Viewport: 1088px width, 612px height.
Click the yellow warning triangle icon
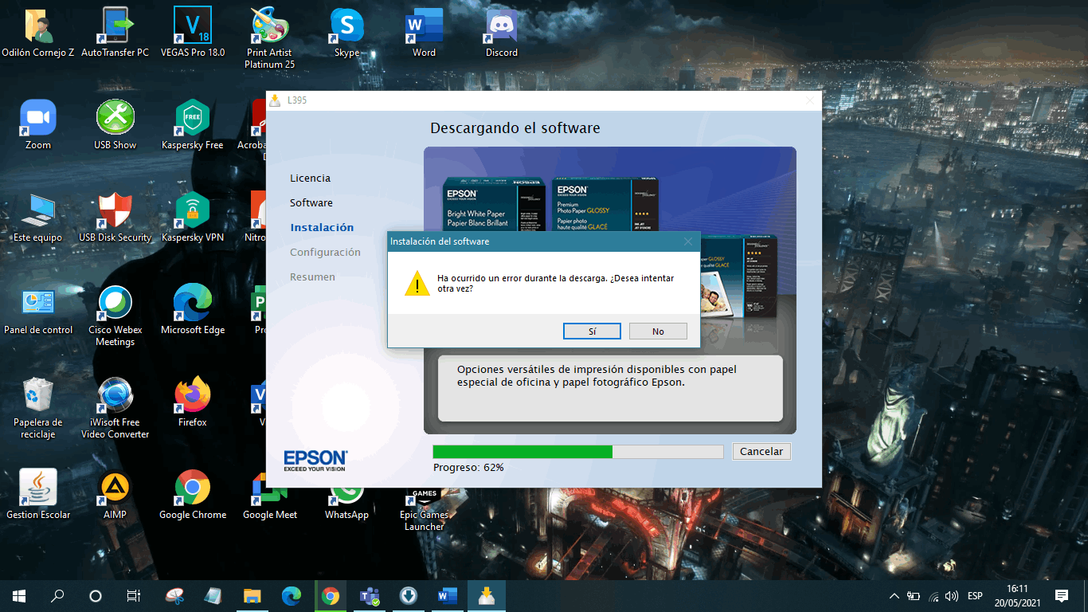tap(417, 283)
